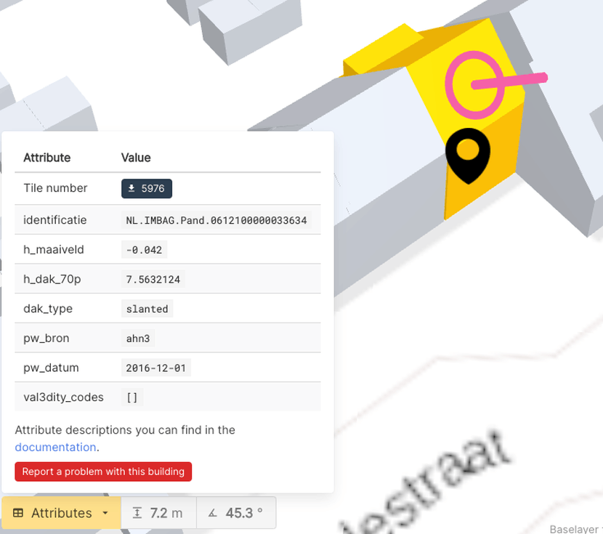This screenshot has width=603, height=534.
Task: Click the download arrow icon on tile button
Action: (x=131, y=188)
